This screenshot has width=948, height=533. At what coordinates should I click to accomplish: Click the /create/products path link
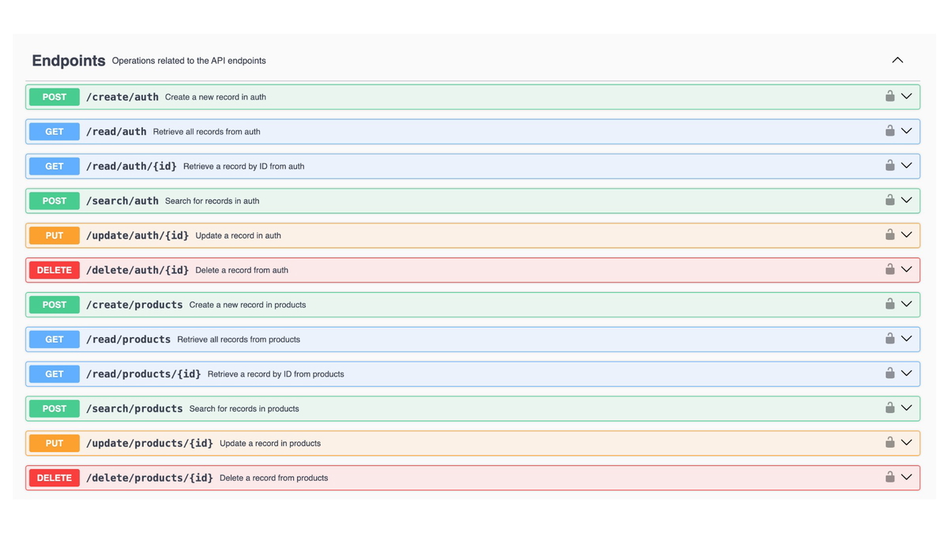coord(134,304)
